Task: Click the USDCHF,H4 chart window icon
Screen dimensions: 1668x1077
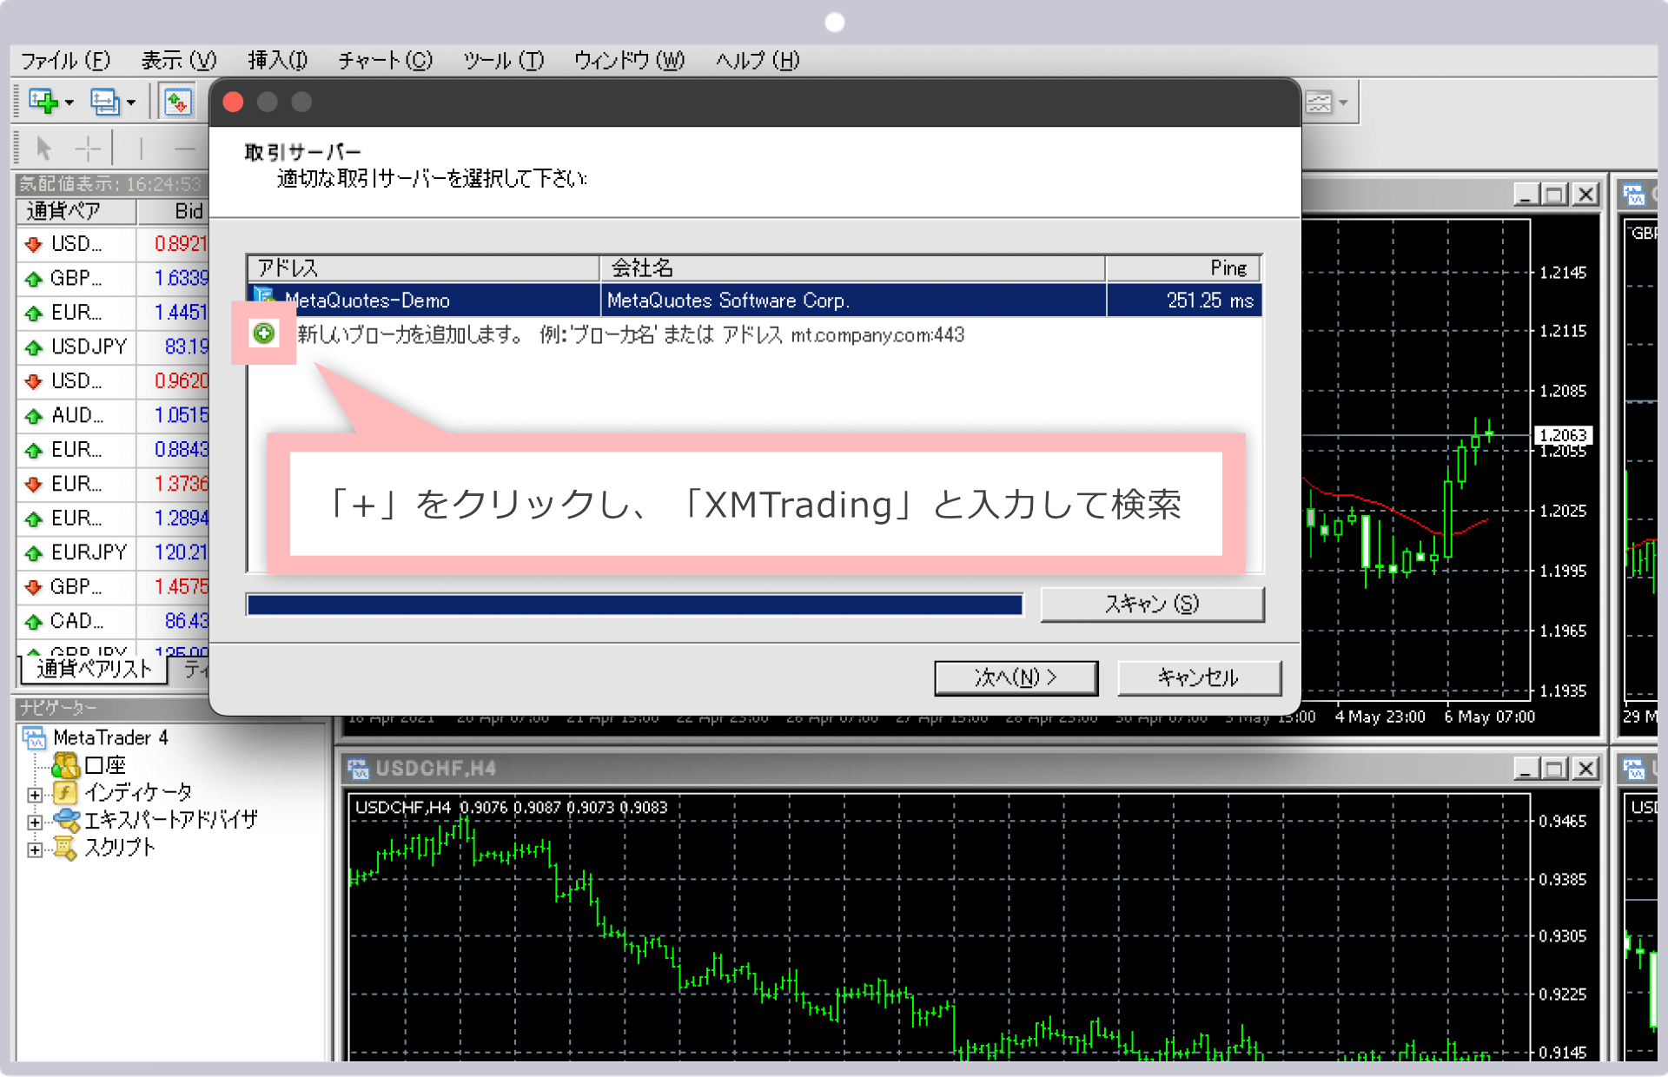Action: pyautogui.click(x=358, y=769)
